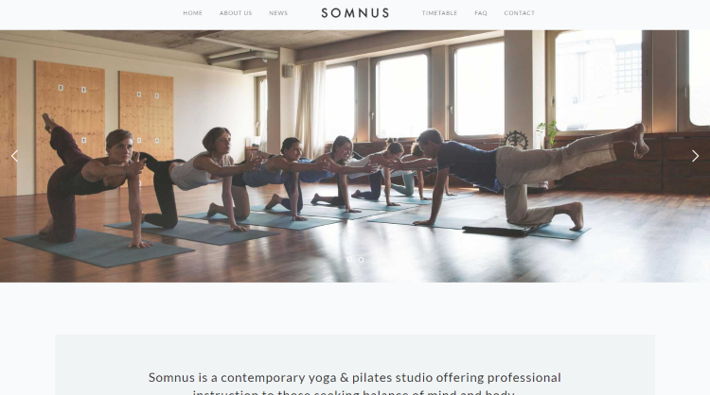Advance slideshow with right chevron arrow

point(695,156)
